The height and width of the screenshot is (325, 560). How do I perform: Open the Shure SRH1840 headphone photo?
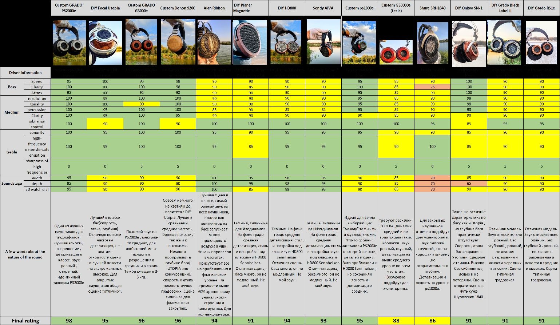point(432,43)
